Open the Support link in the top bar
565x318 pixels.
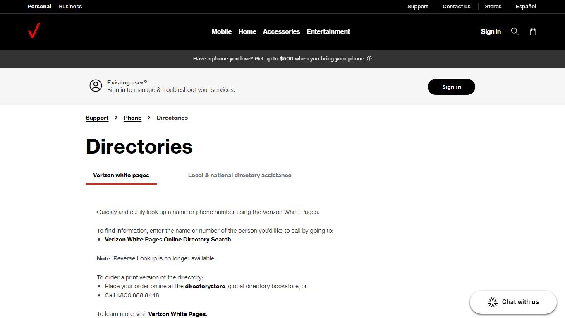coord(418,7)
